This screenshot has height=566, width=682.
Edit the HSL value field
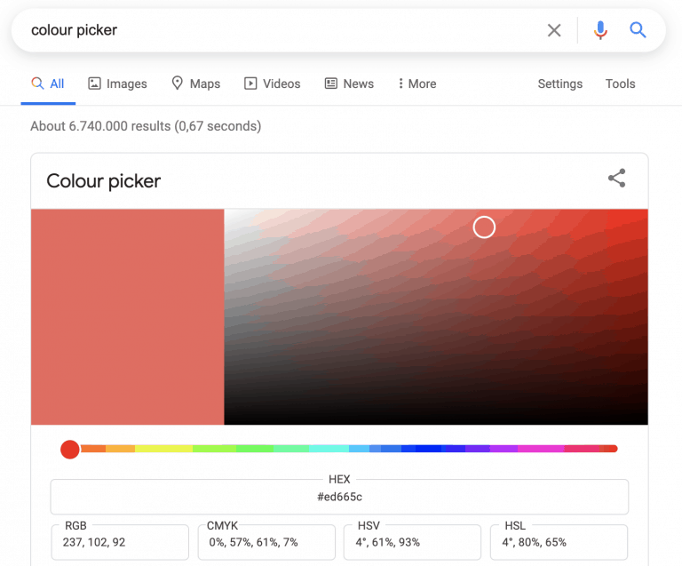pyautogui.click(x=559, y=542)
